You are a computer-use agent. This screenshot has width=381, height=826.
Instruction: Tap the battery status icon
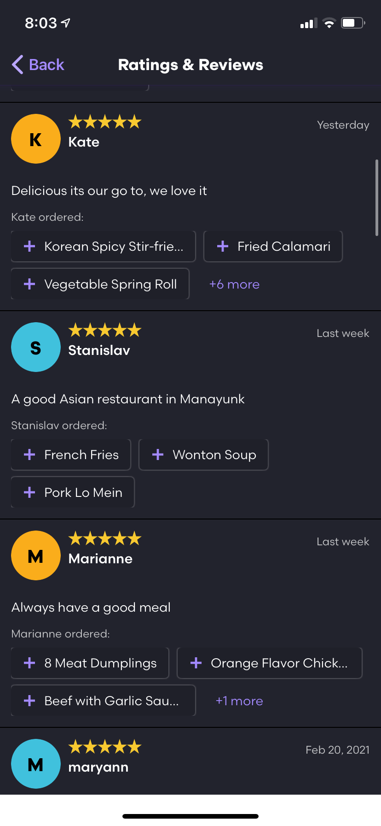tap(352, 23)
